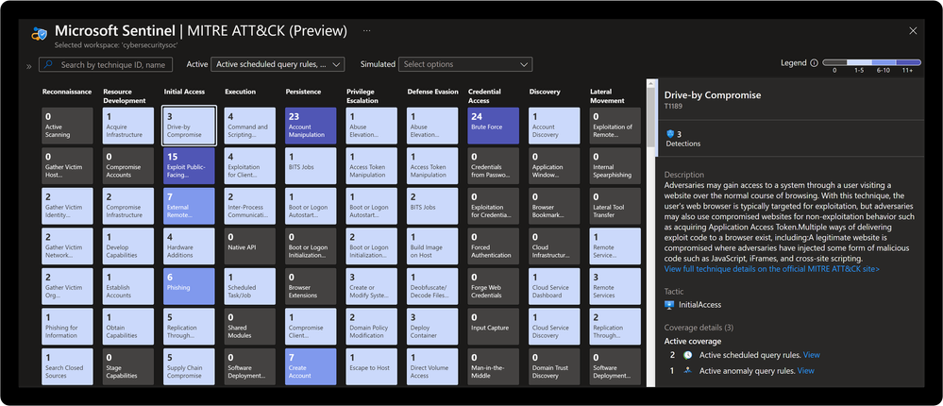
Task: Select the Direct Volume Access tile
Action: pyautogui.click(x=432, y=366)
